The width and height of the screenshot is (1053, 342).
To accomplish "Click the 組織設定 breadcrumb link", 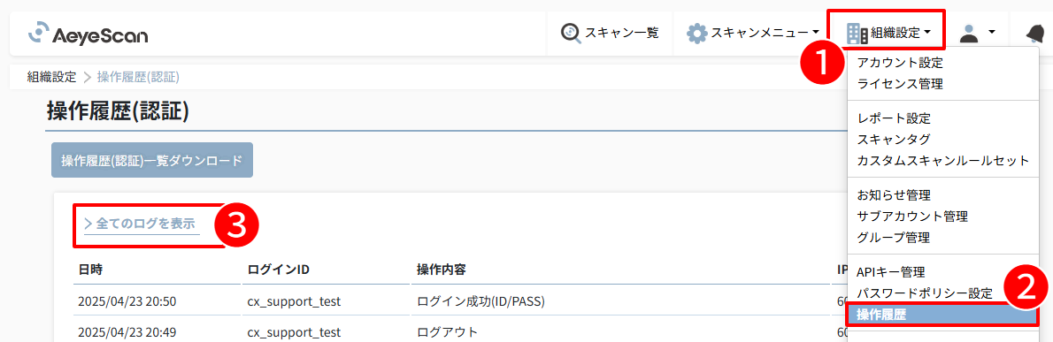I will point(51,77).
